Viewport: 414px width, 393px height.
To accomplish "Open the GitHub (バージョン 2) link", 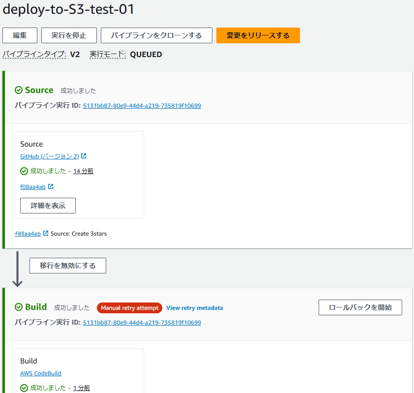I will point(50,156).
